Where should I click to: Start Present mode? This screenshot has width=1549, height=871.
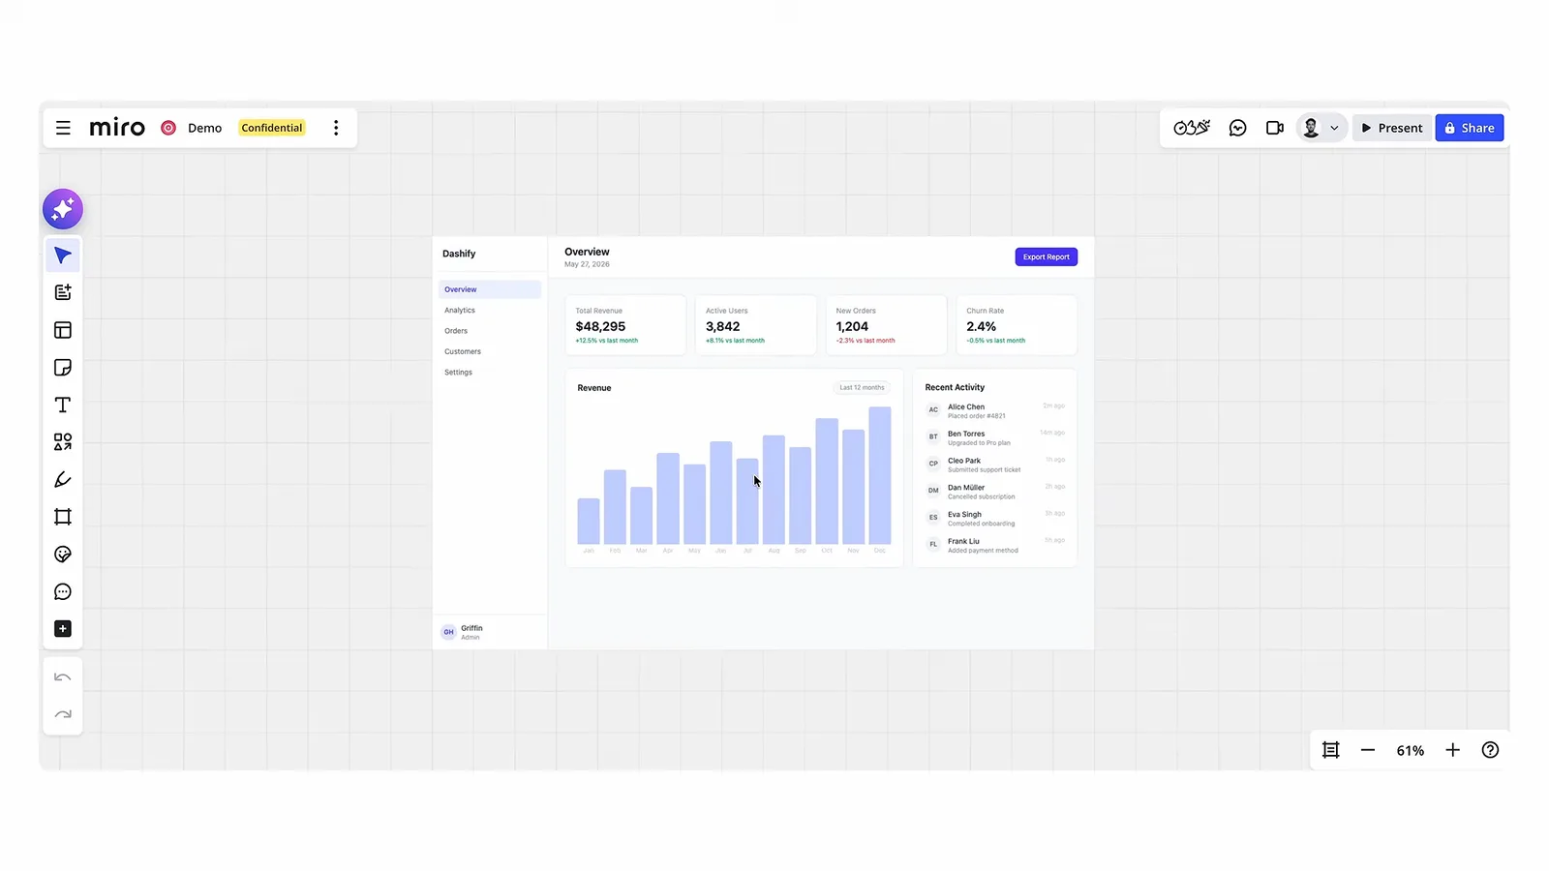click(x=1392, y=128)
